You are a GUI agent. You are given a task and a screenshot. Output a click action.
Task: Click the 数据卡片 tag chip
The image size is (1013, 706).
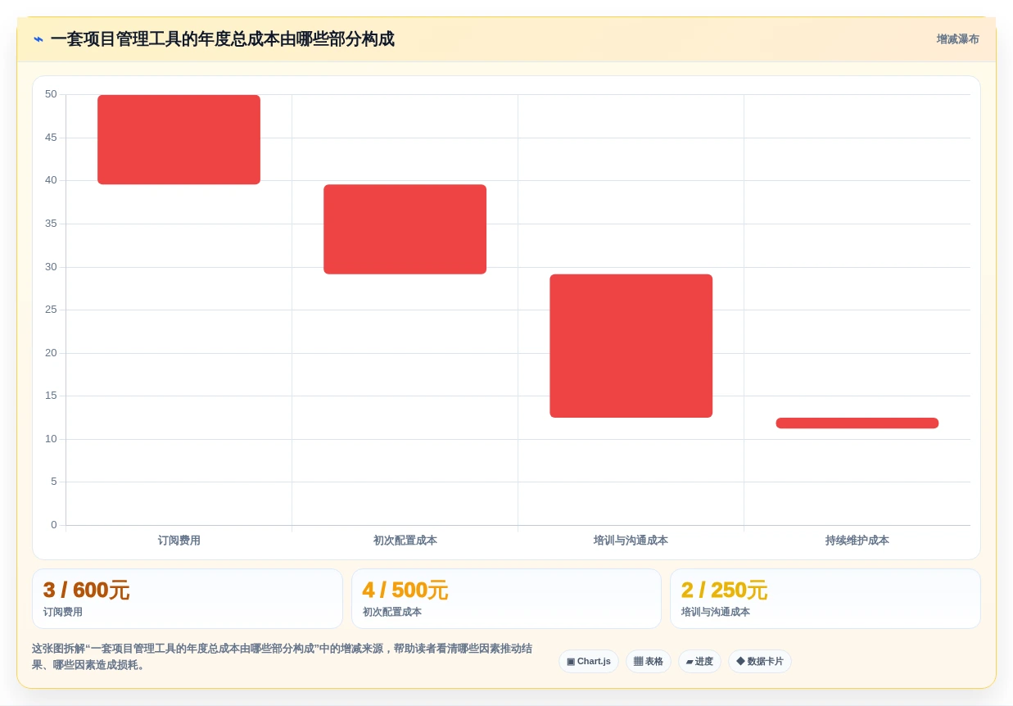pyautogui.click(x=759, y=661)
